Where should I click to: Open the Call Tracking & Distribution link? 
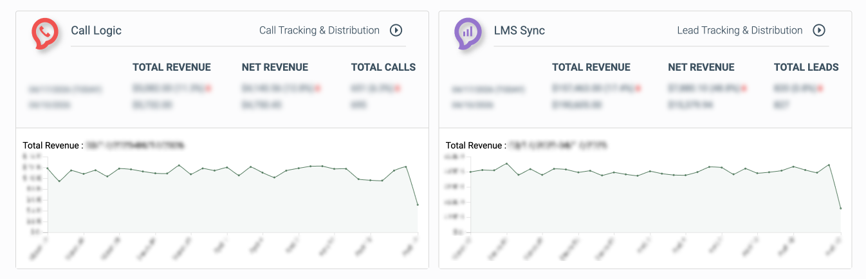click(319, 30)
